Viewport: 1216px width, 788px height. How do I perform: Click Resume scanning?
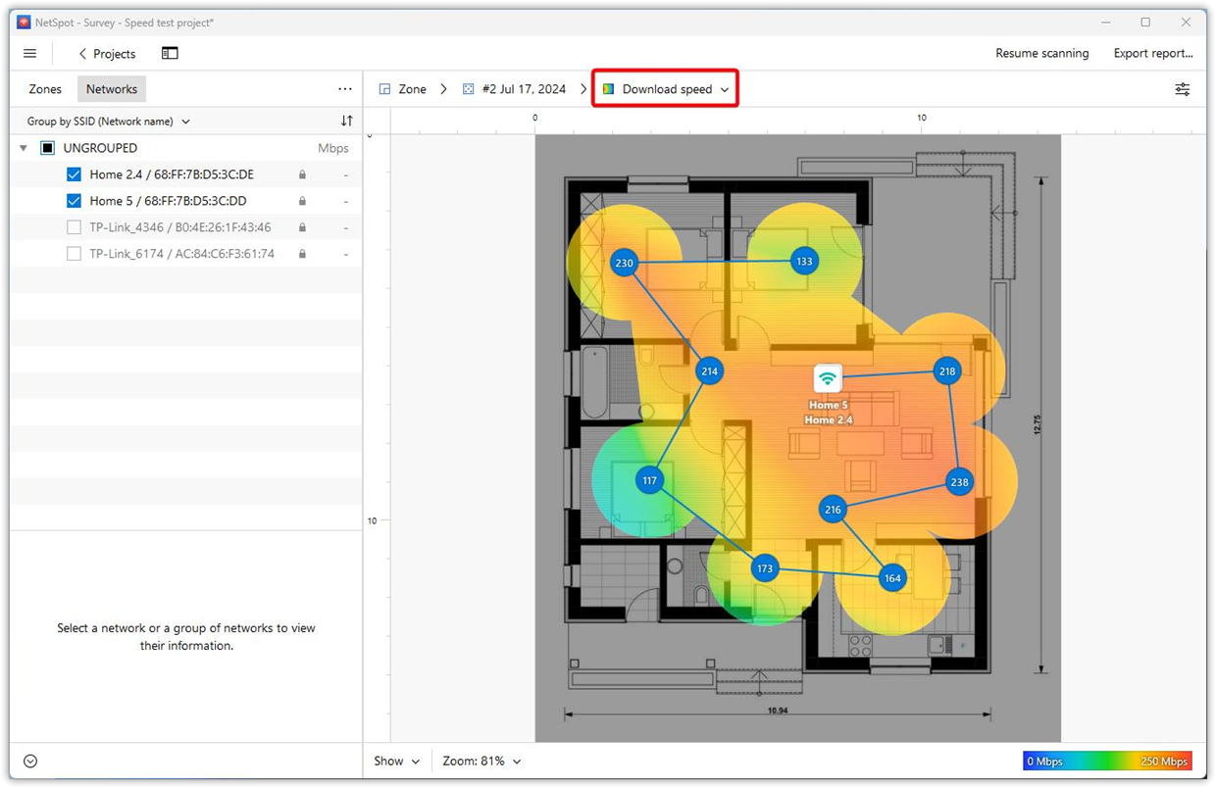(1041, 53)
